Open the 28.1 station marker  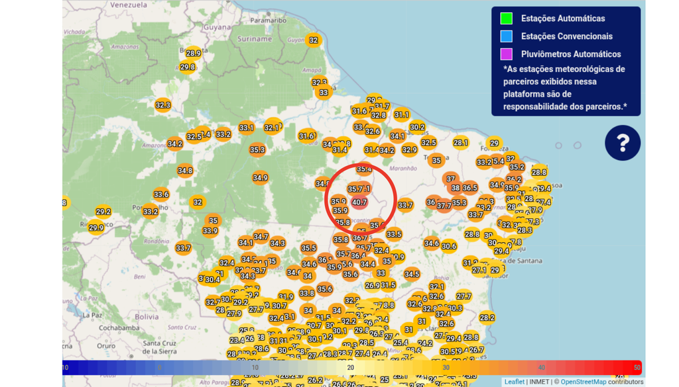(460, 142)
